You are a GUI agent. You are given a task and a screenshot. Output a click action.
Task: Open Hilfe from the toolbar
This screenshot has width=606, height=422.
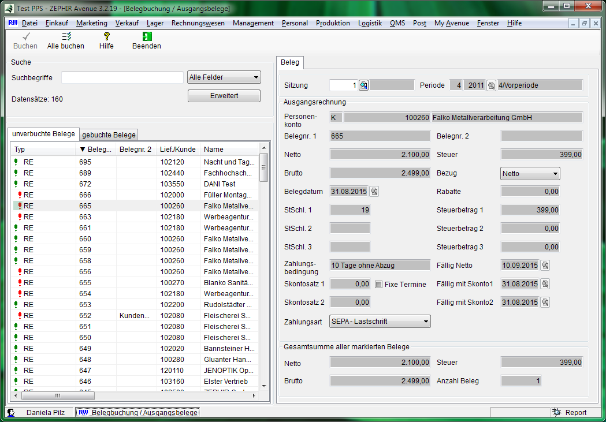click(x=106, y=36)
